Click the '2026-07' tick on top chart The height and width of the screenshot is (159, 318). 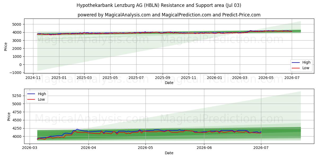(x=291, y=78)
